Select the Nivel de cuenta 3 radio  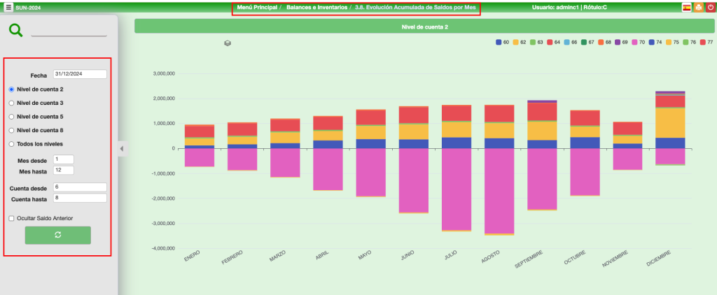pyautogui.click(x=11, y=103)
